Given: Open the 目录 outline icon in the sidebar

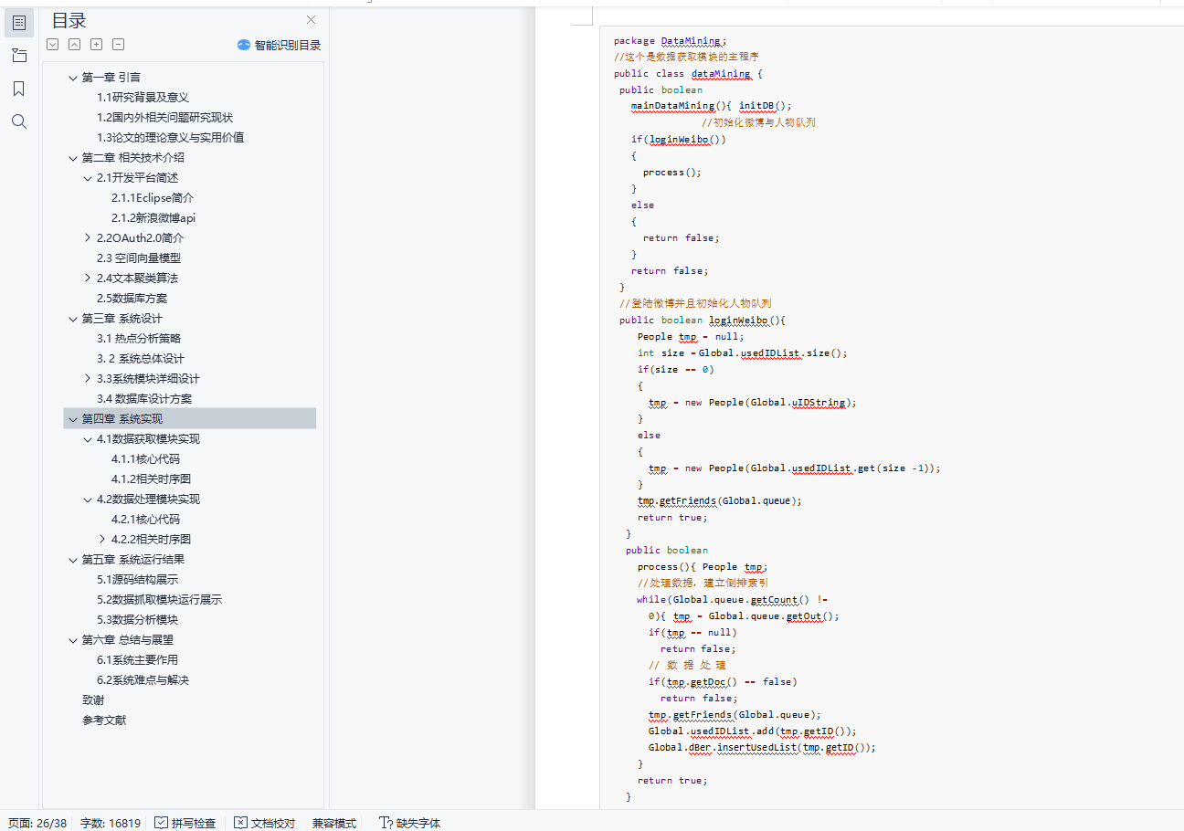Looking at the screenshot, I should (19, 23).
